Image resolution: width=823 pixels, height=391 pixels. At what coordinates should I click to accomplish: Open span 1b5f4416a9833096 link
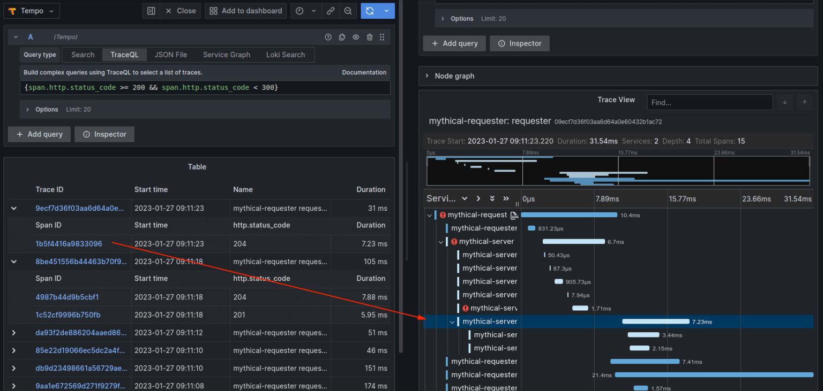click(x=69, y=243)
